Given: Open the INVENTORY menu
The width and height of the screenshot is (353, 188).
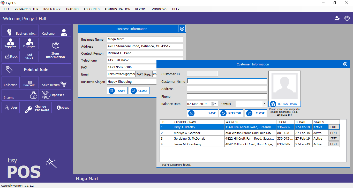Looking at the screenshot, I should [x=52, y=9].
